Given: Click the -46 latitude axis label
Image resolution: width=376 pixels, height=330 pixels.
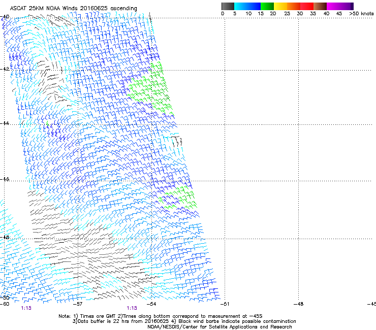Looking at the screenshot, I should point(5,179).
